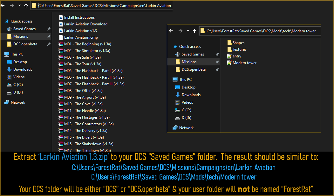Open the Shapes folder
334x196 pixels.
click(x=238, y=43)
